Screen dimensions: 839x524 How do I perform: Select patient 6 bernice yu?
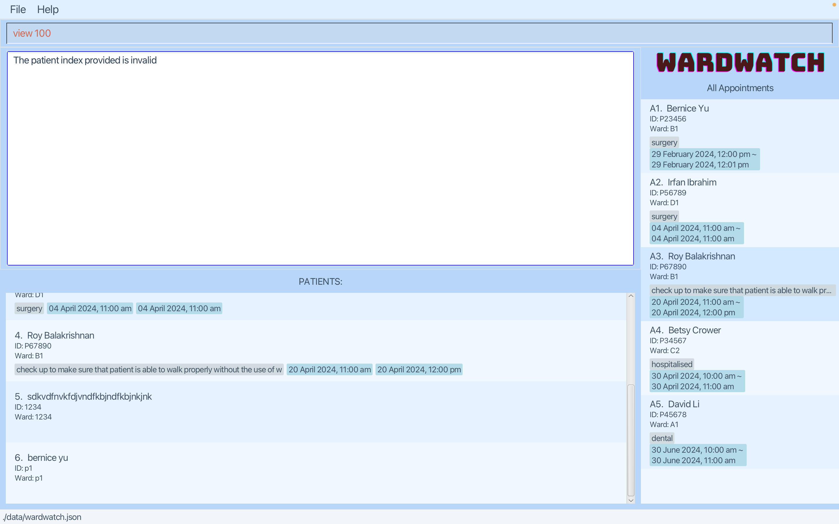[x=47, y=458]
